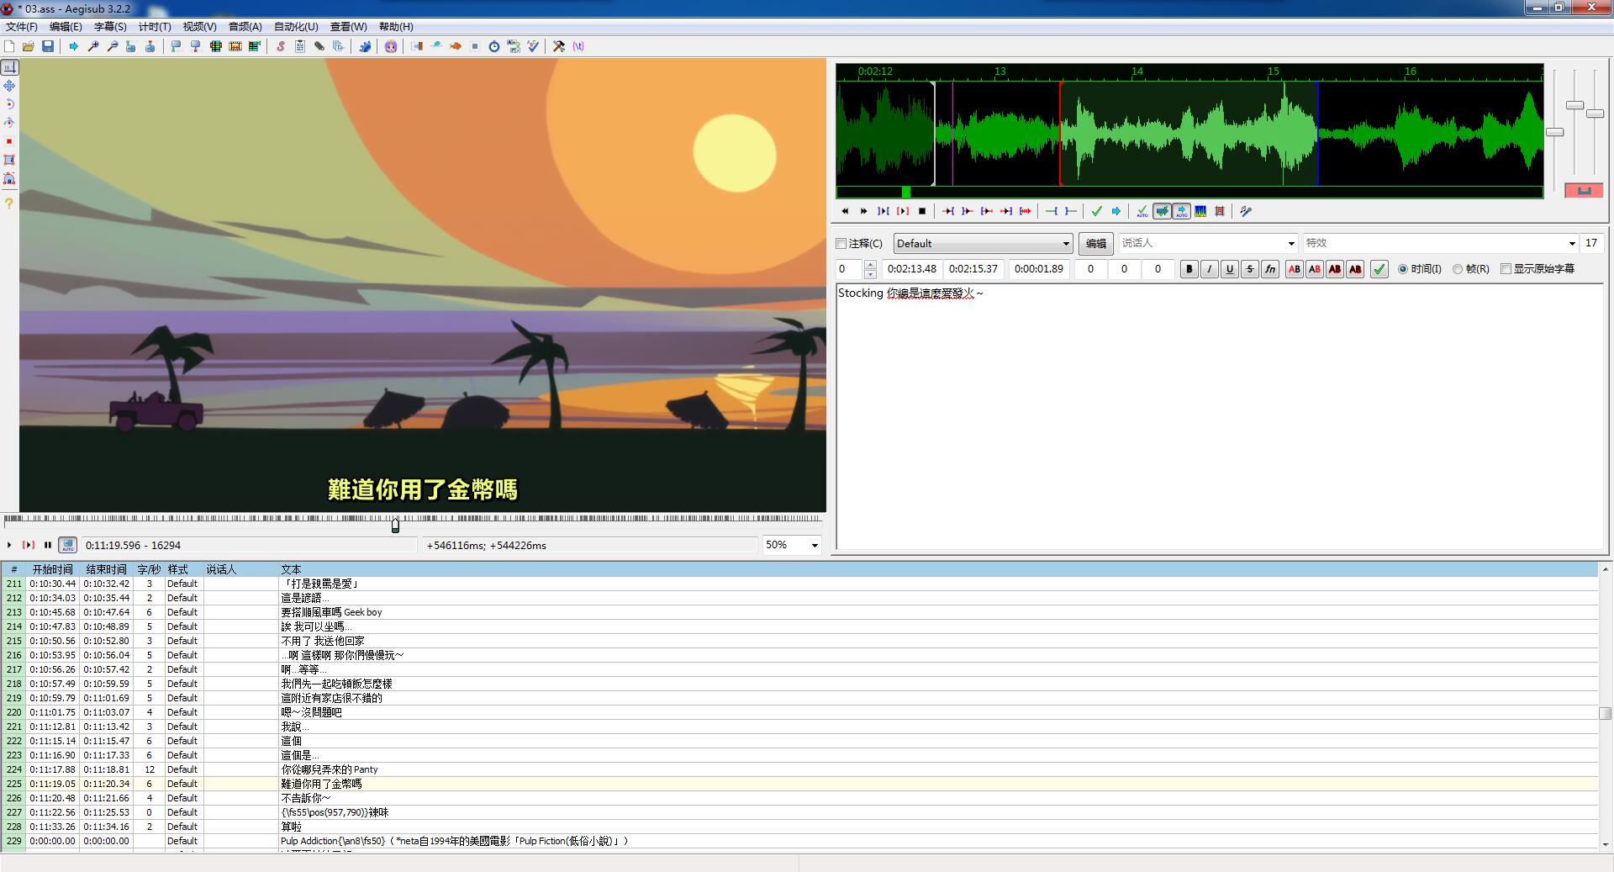Adjust the audio volume vertical slider
Viewport: 1614px width, 872px height.
point(1595,114)
